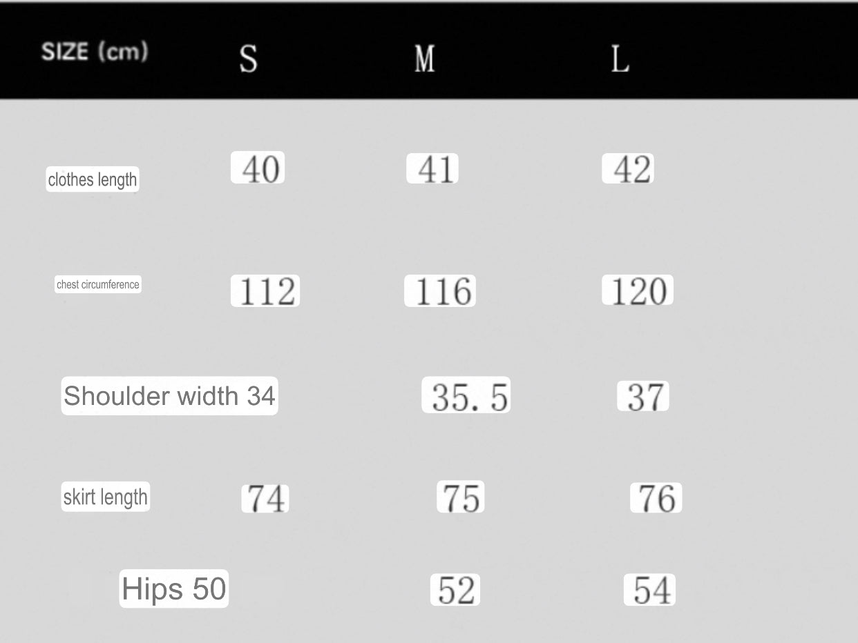This screenshot has width=858, height=643.
Task: Select the S size column header
Action: pos(248,59)
